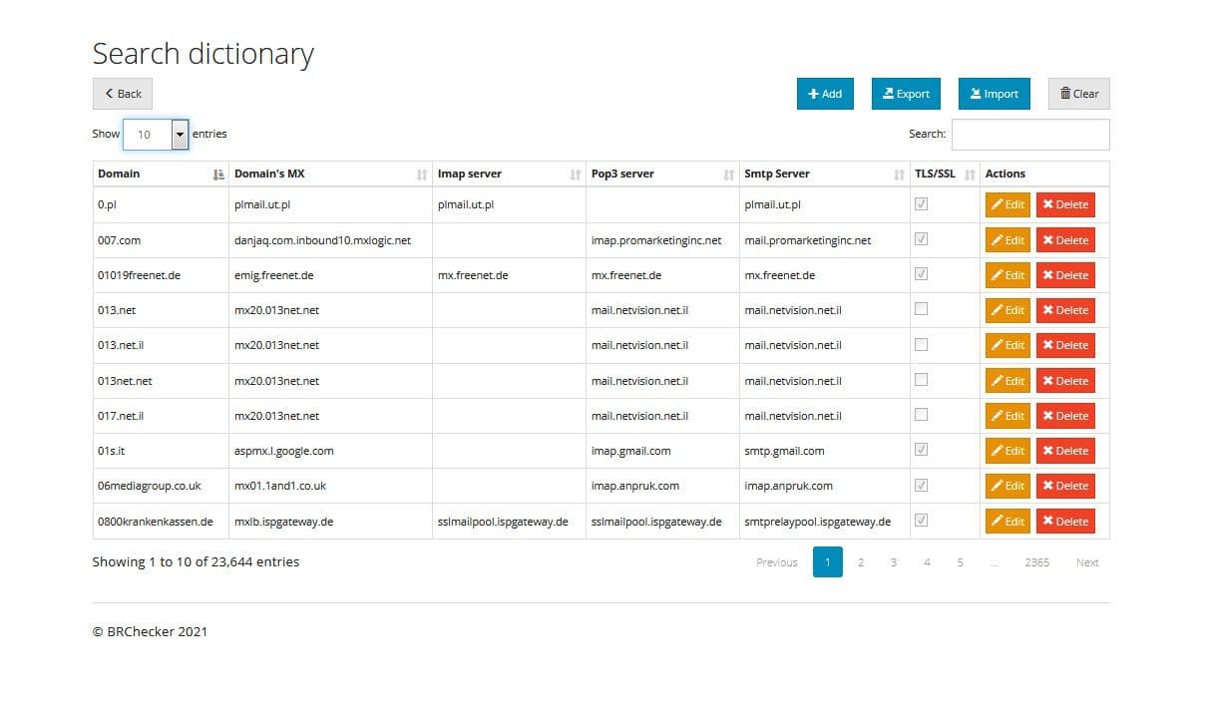
Task: Delete the 01s.it entry
Action: [1064, 451]
